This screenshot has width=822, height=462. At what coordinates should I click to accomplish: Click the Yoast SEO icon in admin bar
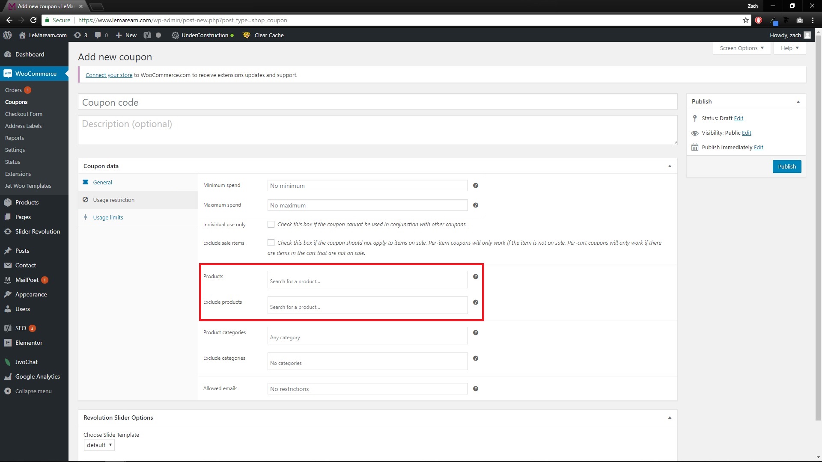[147, 35]
